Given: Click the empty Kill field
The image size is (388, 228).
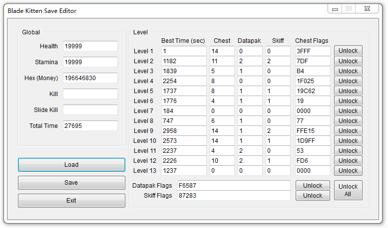Looking at the screenshot, I should (90, 94).
